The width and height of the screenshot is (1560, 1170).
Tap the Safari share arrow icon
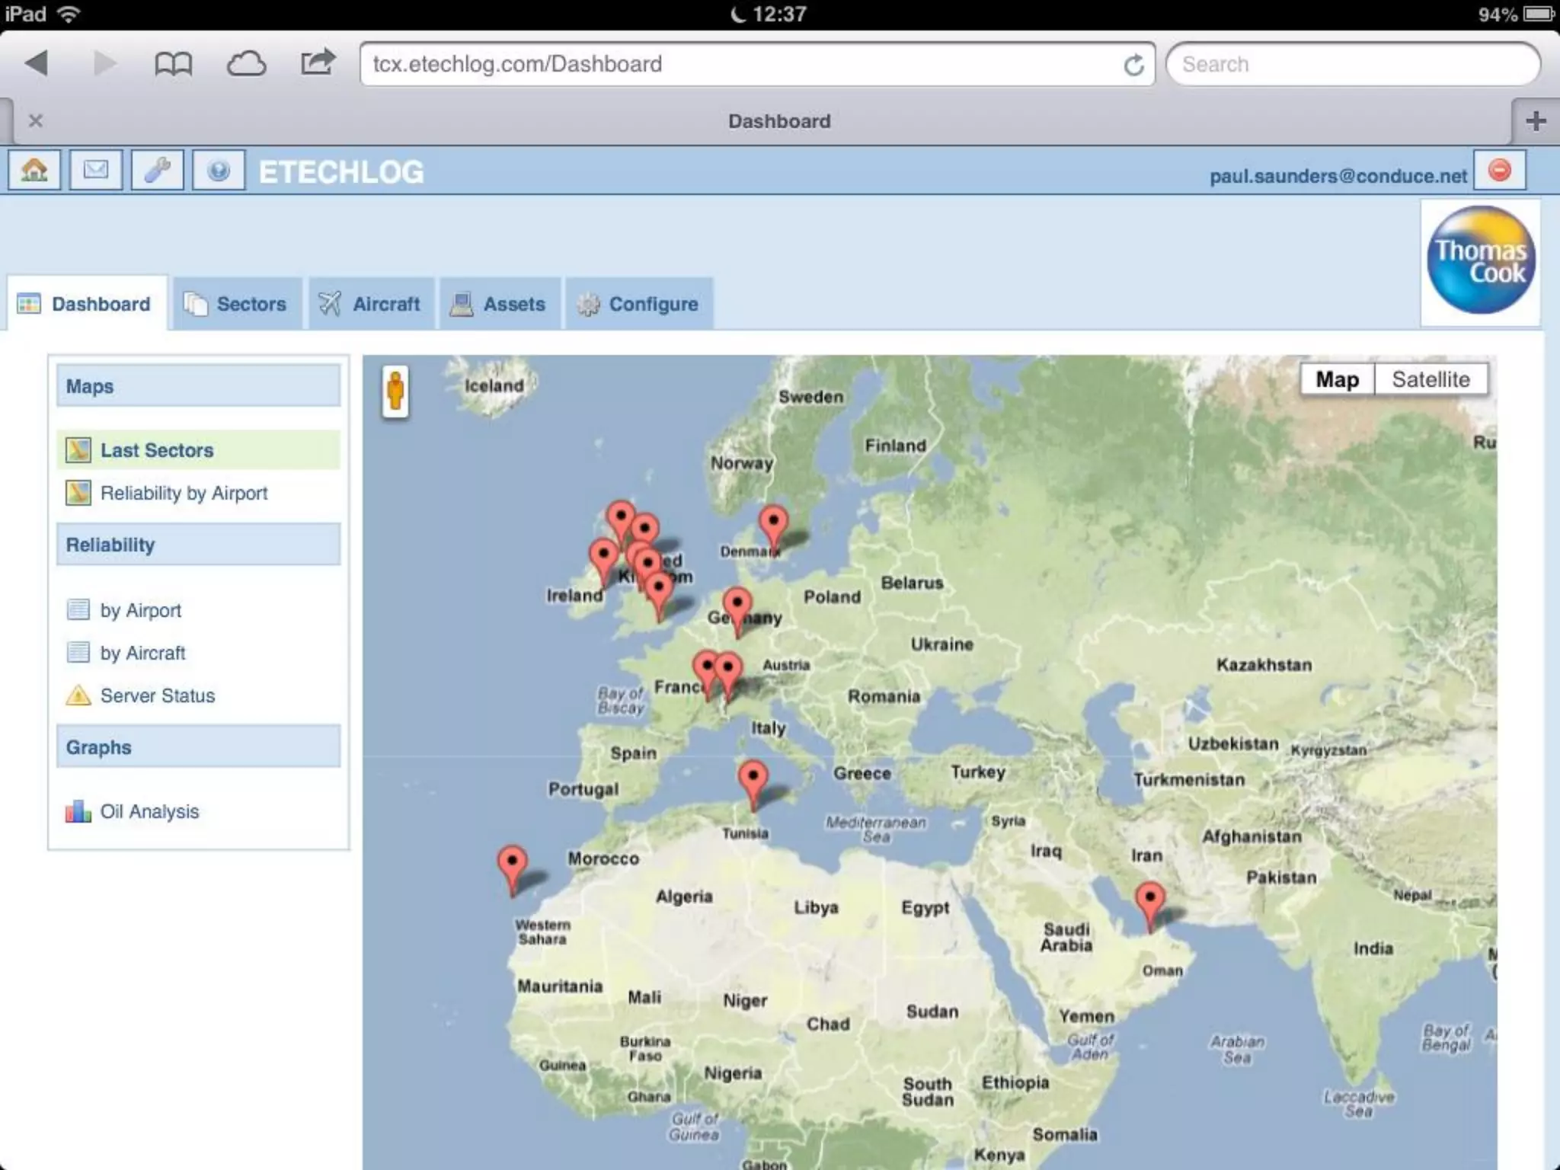point(318,62)
